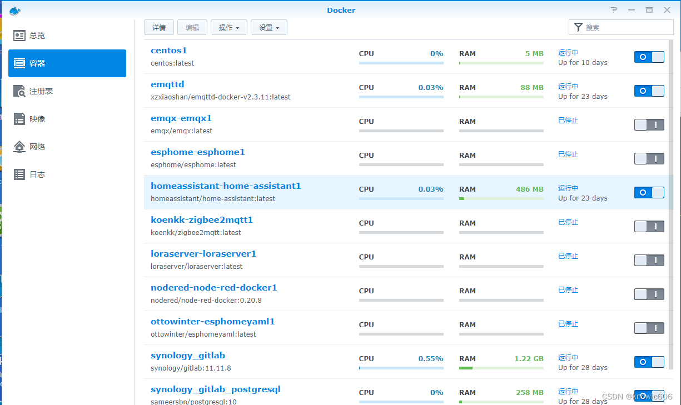View the 日志 log section
This screenshot has width=681, height=405.
[x=67, y=174]
